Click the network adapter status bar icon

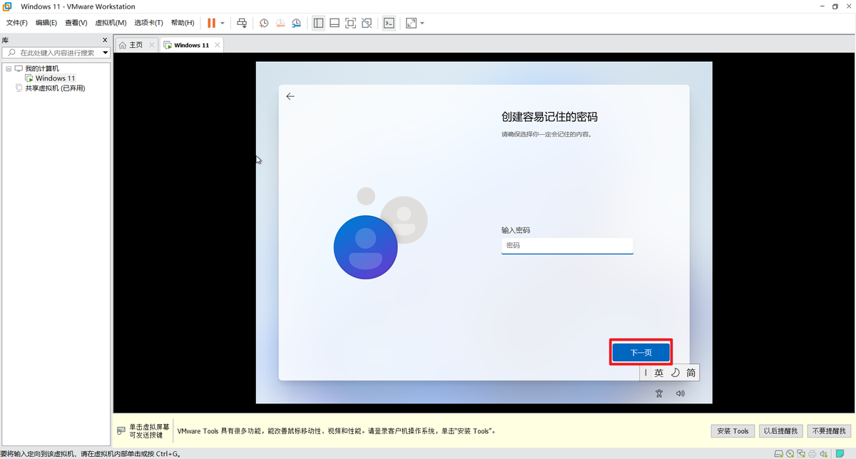[x=801, y=453]
